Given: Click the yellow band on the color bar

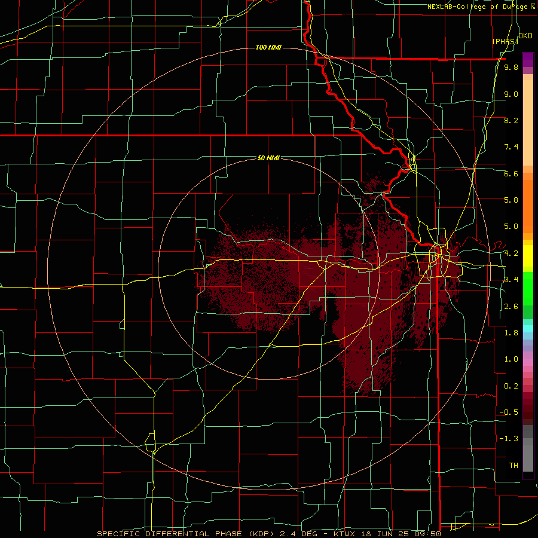Looking at the screenshot, I should [528, 256].
